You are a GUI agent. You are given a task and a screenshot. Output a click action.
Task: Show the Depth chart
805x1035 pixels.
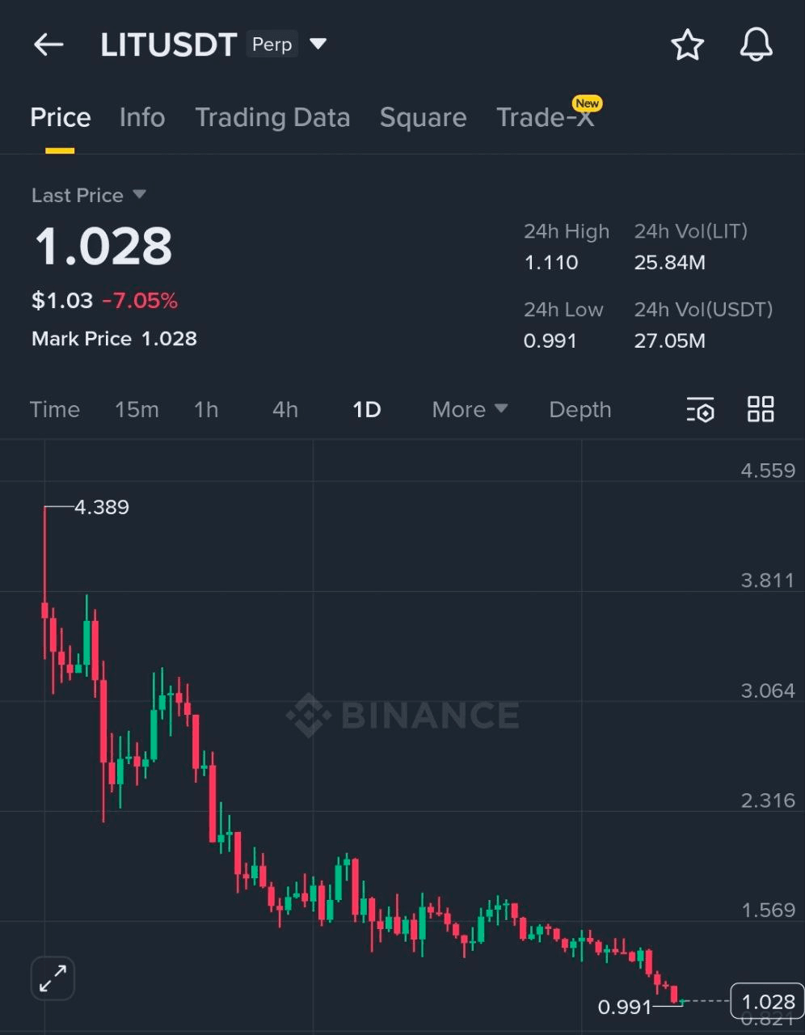[580, 410]
